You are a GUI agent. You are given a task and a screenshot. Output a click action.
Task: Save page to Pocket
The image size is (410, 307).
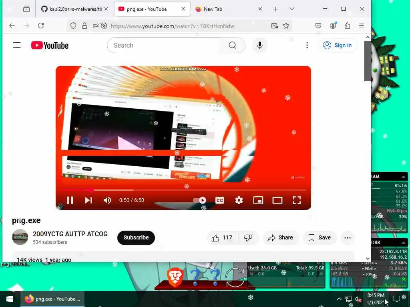318,26
